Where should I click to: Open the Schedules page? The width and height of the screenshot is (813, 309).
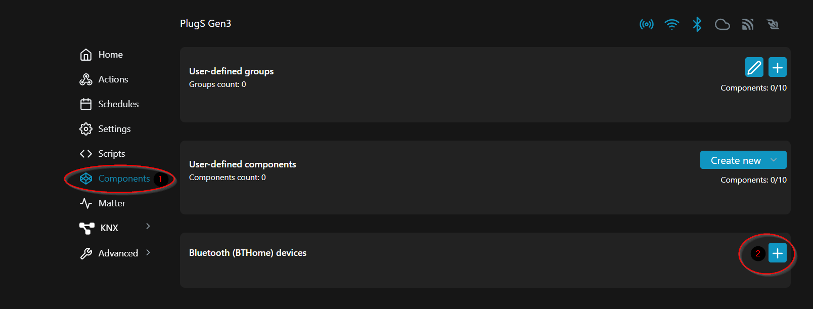coord(118,104)
